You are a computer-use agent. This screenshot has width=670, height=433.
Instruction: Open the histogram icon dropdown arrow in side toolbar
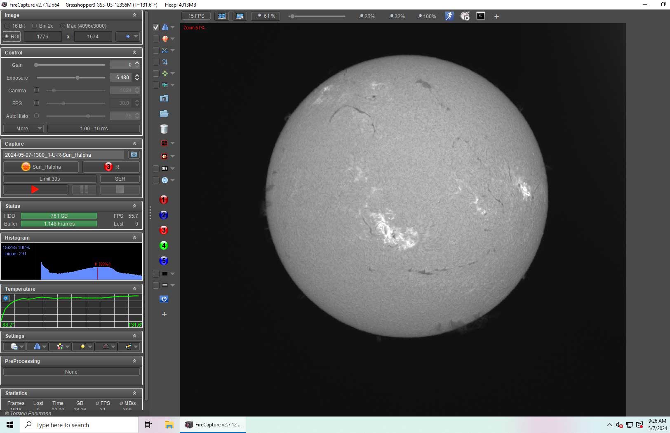pos(173,27)
